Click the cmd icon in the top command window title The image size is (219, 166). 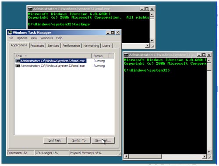pos(30,9)
